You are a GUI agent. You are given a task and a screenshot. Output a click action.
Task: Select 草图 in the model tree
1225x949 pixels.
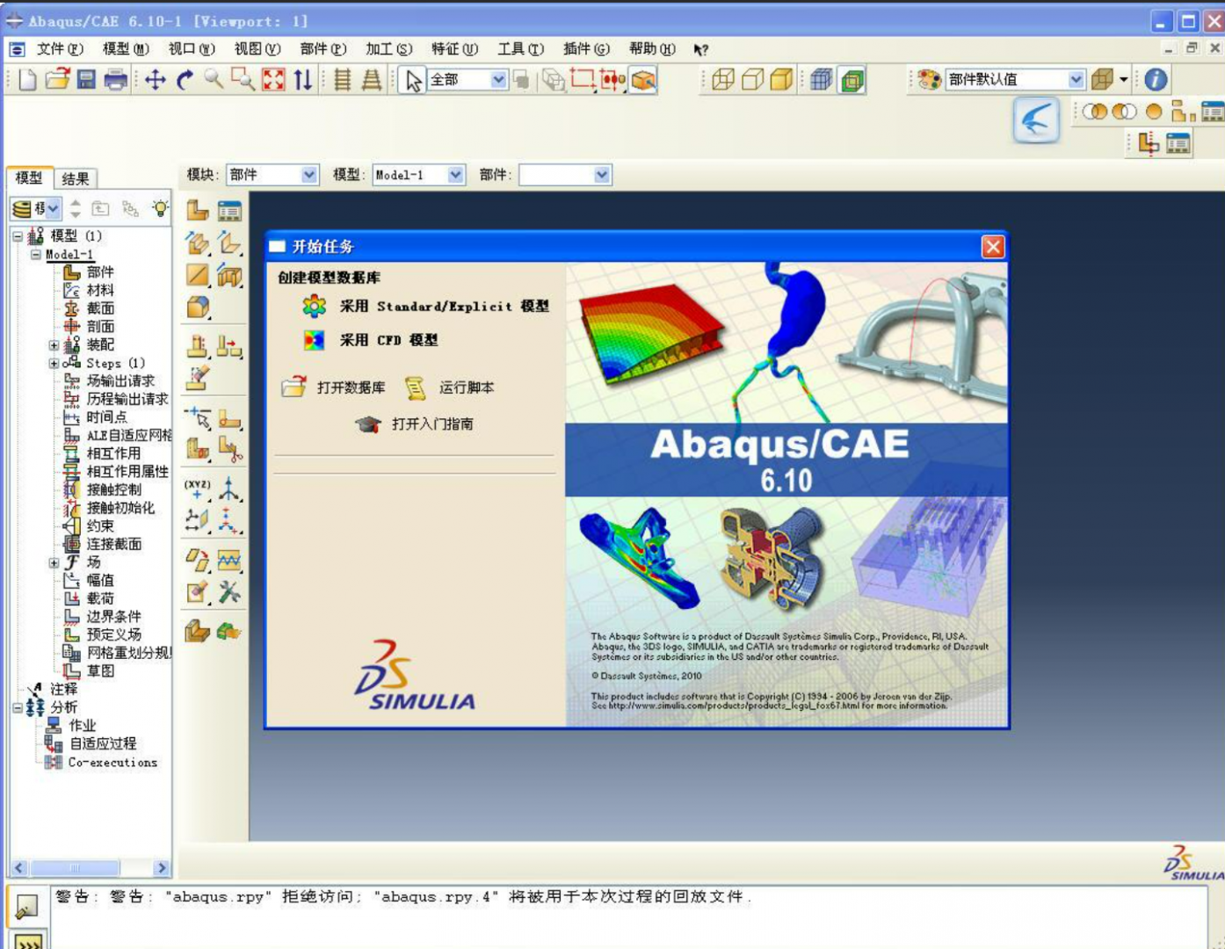tap(99, 671)
